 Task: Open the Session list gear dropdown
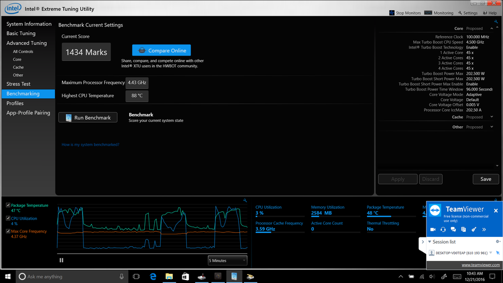point(498,242)
